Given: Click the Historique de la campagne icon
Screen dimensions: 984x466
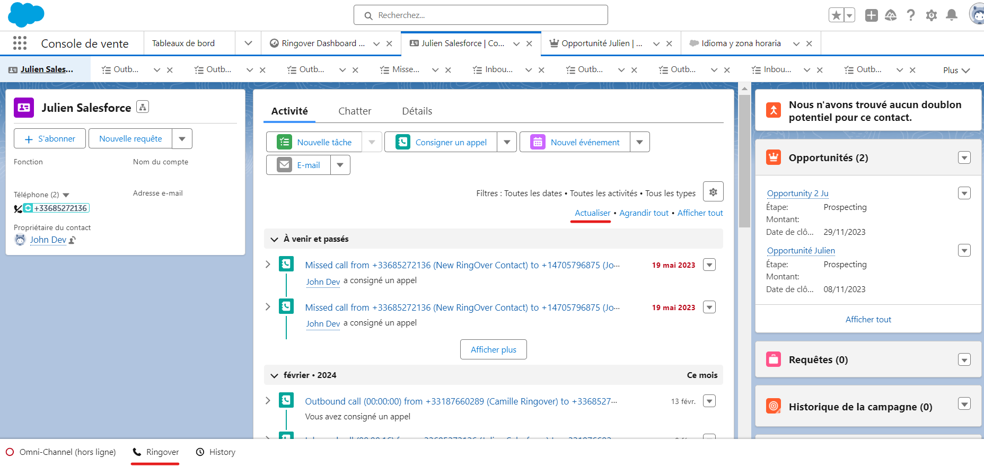Looking at the screenshot, I should coord(774,406).
